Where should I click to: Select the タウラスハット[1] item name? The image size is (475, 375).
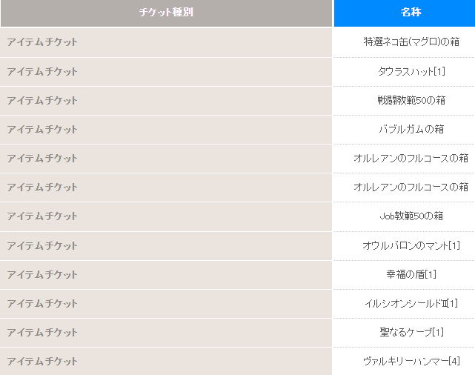(411, 71)
